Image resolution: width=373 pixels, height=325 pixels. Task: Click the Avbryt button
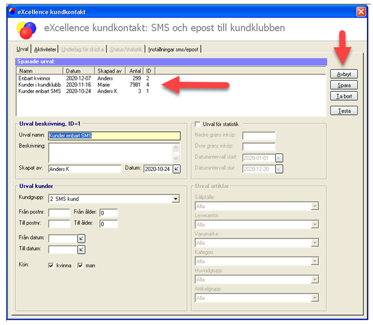tap(344, 74)
